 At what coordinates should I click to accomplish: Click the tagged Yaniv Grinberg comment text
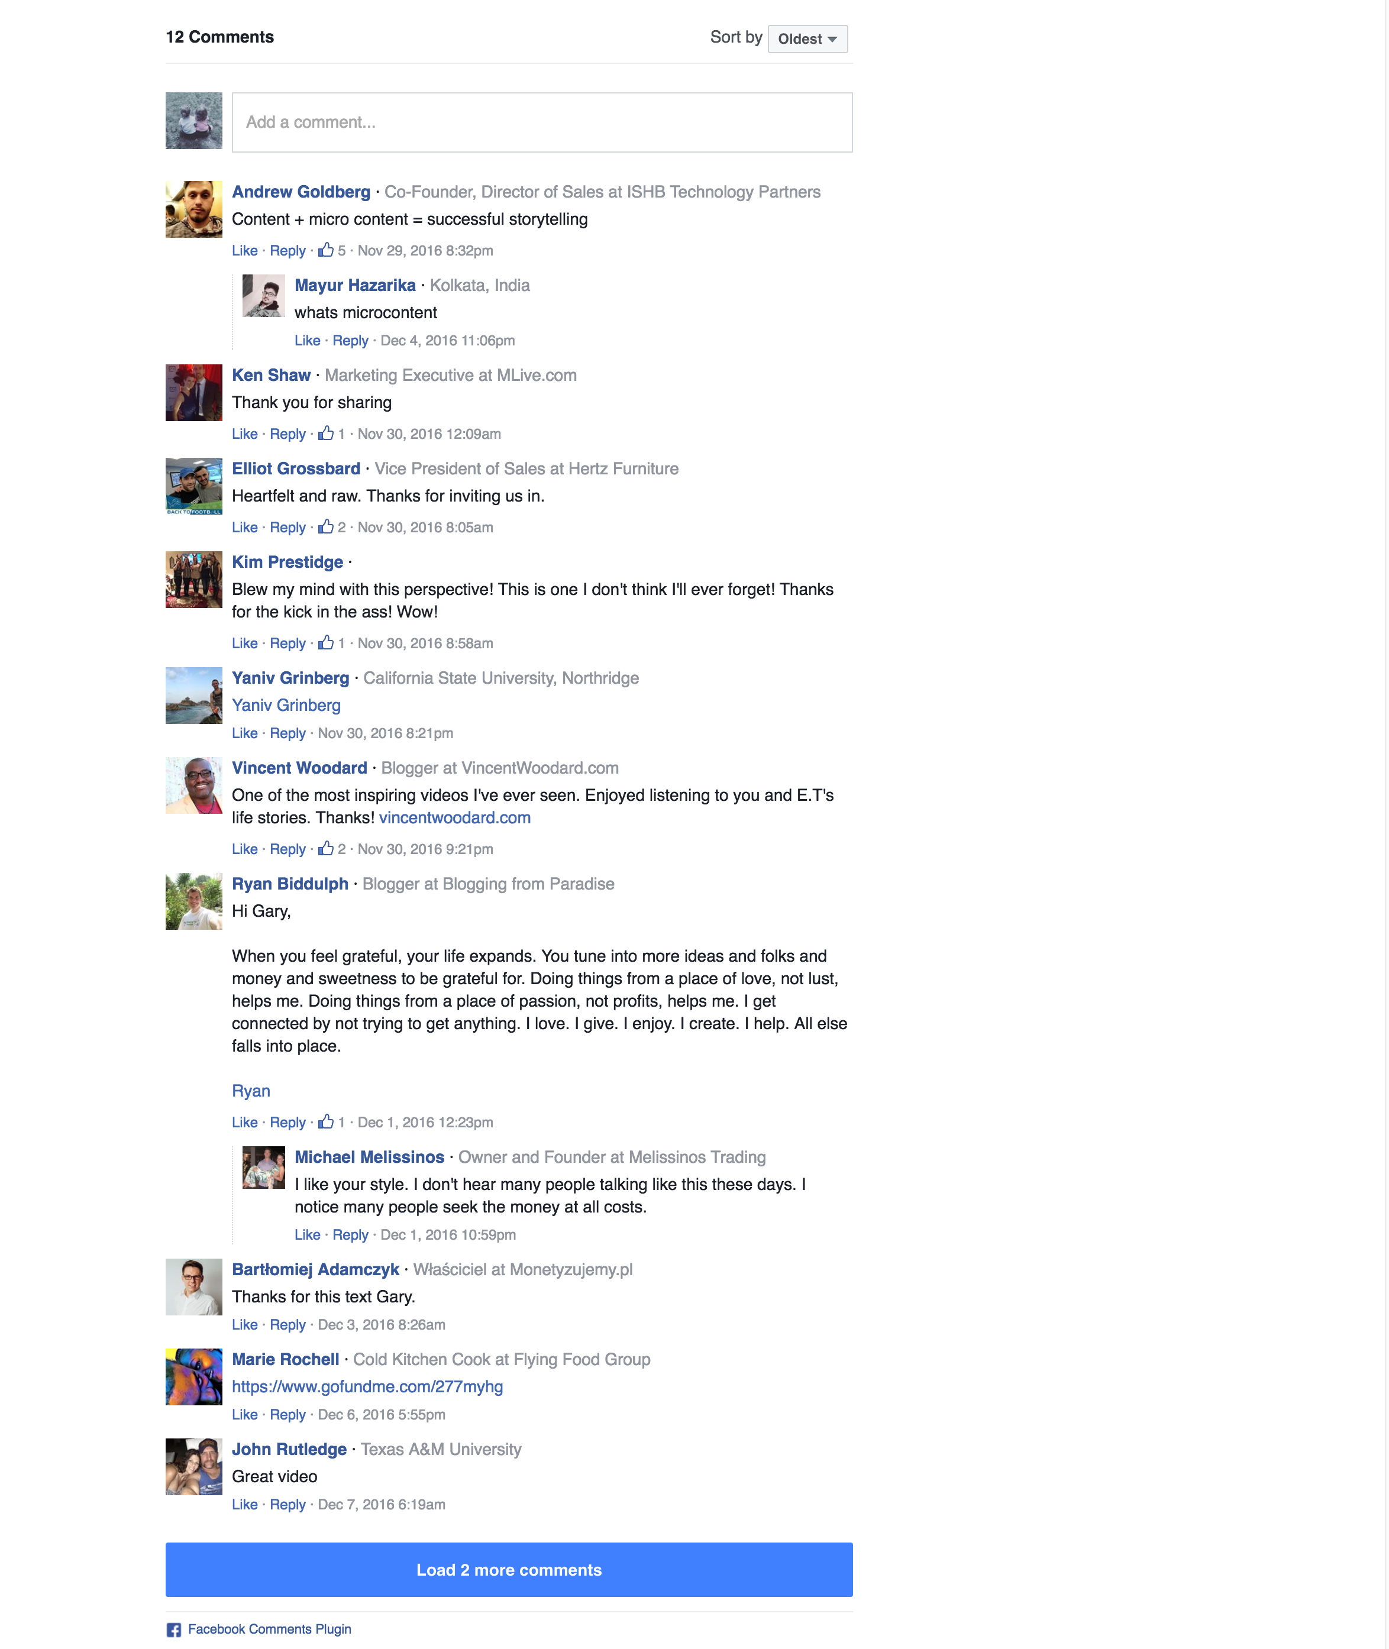[x=286, y=705]
